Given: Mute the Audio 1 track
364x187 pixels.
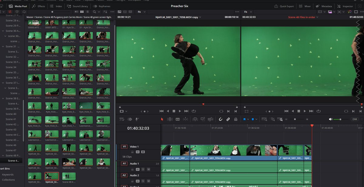Looking at the screenshot, I should [x=149, y=169].
